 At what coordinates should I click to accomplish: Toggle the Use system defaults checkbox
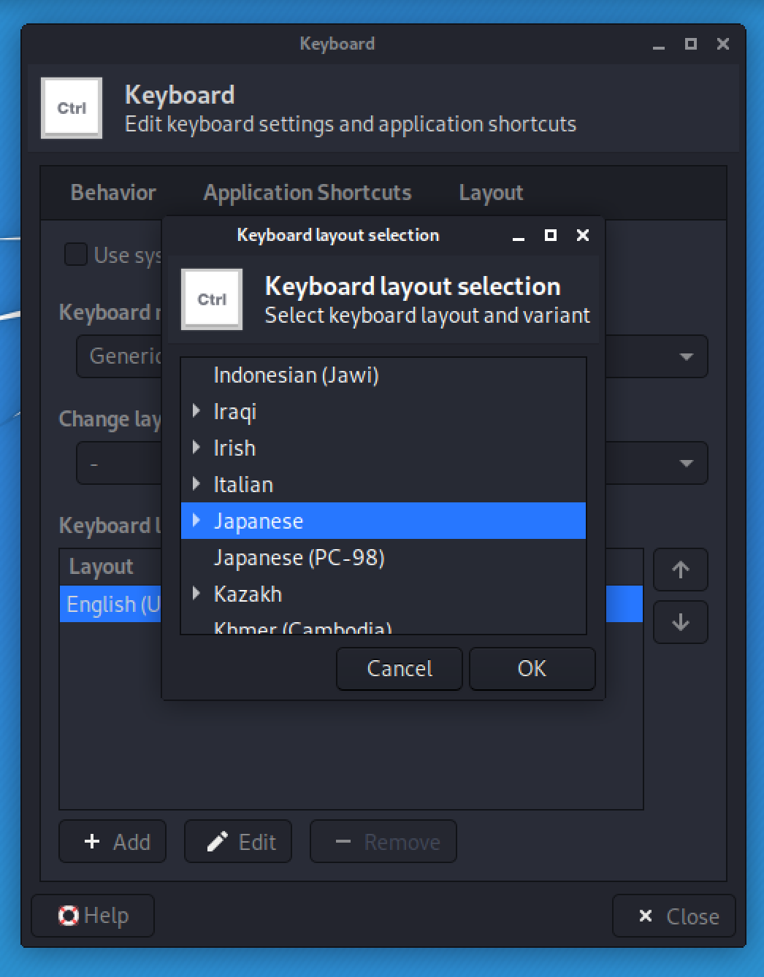(76, 255)
